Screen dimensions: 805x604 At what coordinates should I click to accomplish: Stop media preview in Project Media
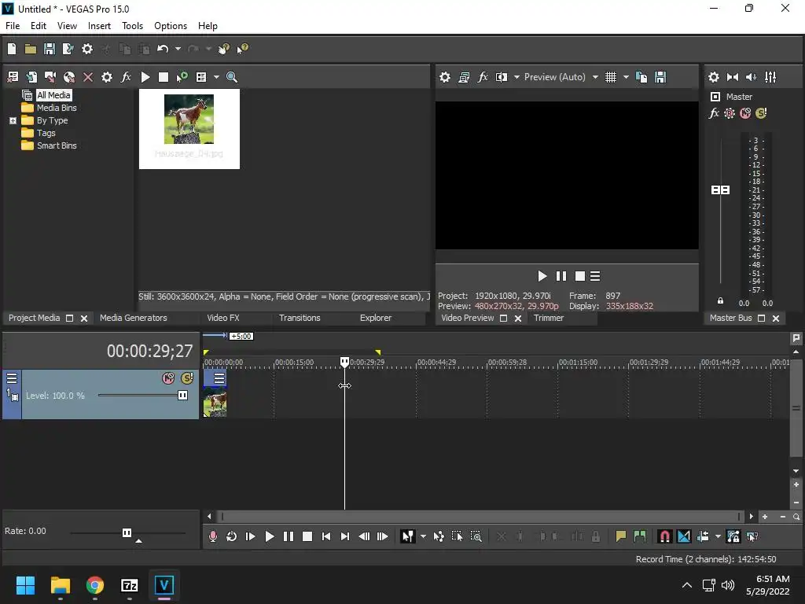point(164,77)
